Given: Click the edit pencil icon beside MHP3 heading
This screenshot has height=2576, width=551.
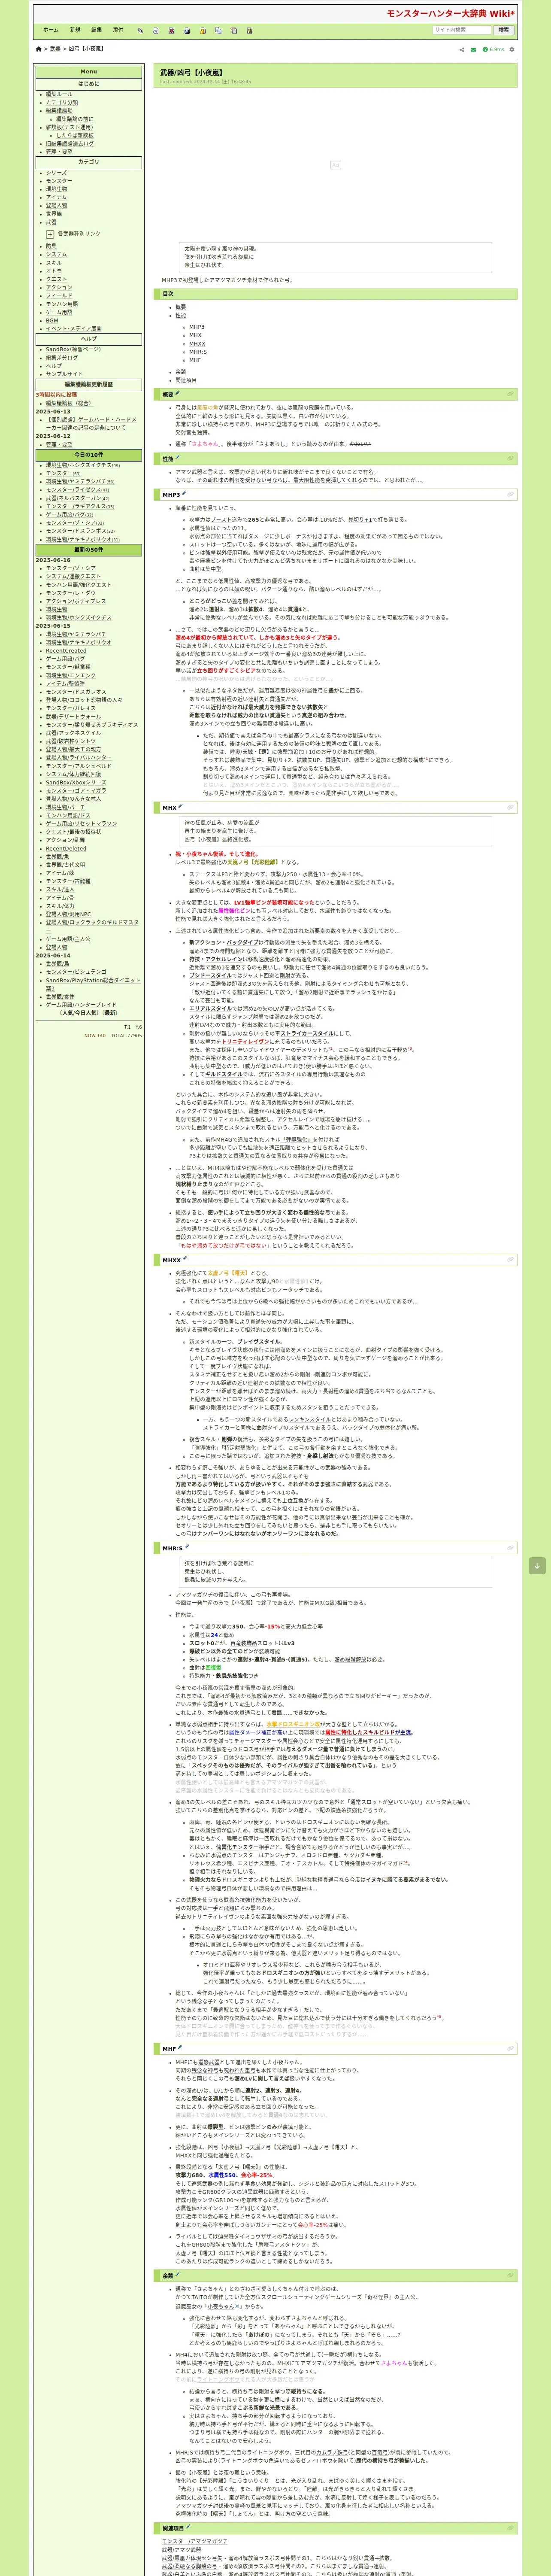Looking at the screenshot, I should point(184,493).
